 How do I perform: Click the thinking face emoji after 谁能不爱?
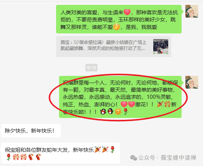pos(117,27)
